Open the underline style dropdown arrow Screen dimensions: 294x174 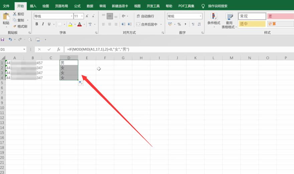click(54, 24)
